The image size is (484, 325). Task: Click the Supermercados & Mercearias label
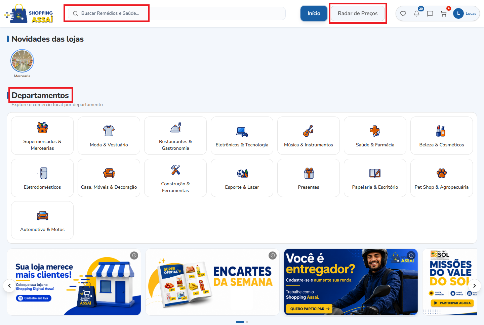tap(42, 145)
